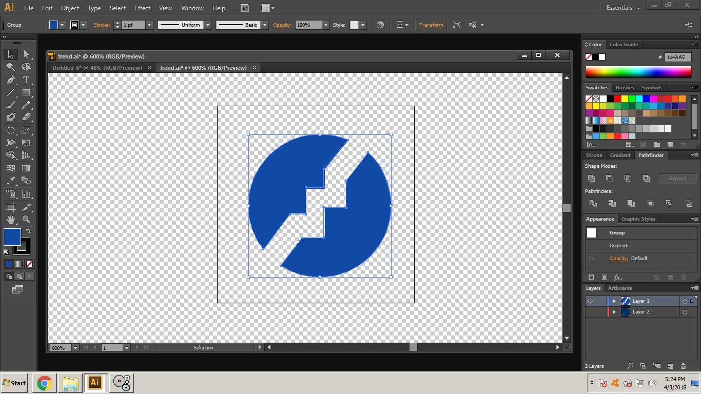The height and width of the screenshot is (394, 701).
Task: Select the Hand tool
Action: point(10,220)
